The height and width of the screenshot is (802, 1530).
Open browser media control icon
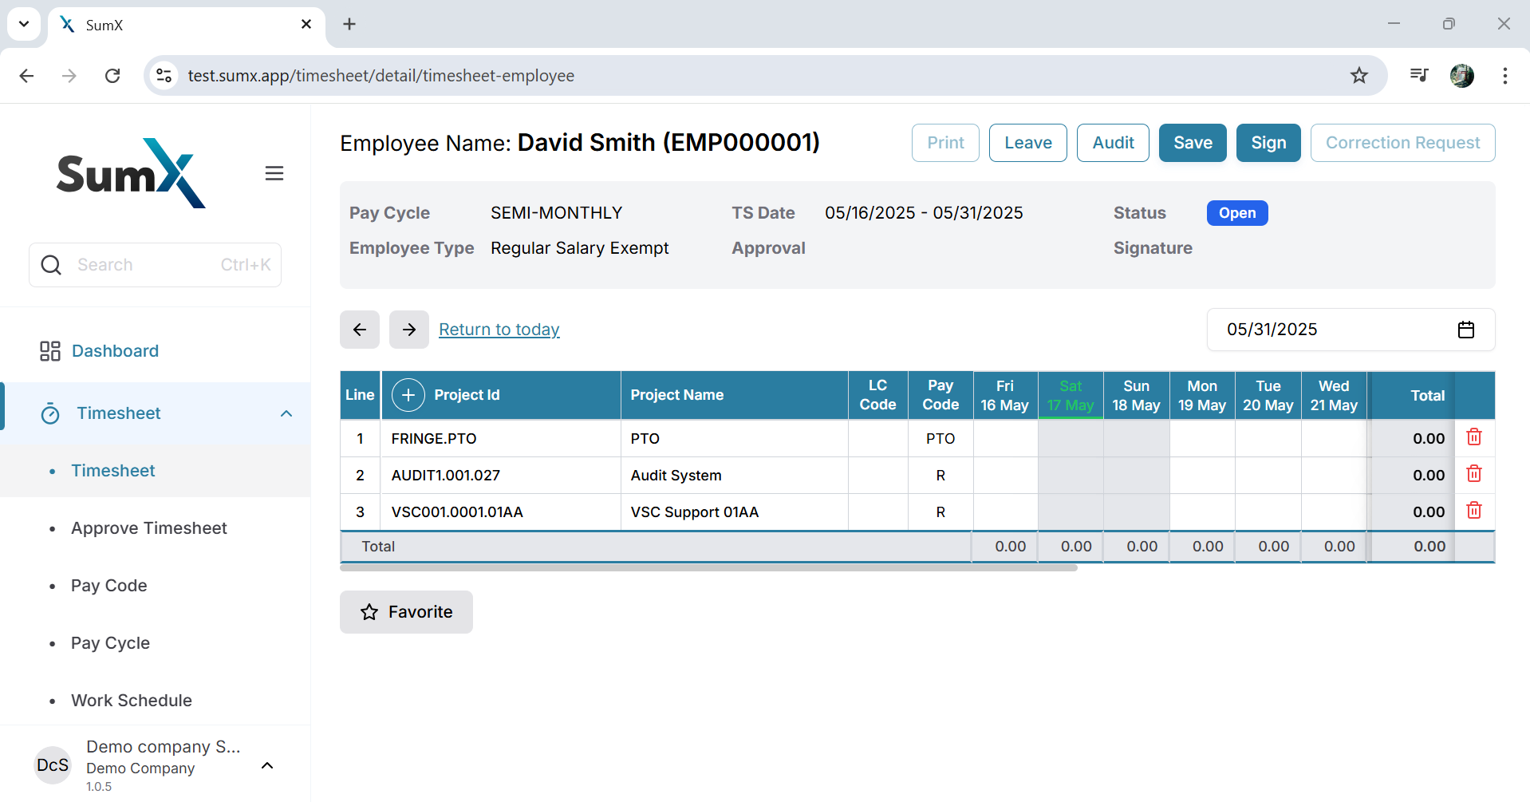[1419, 76]
